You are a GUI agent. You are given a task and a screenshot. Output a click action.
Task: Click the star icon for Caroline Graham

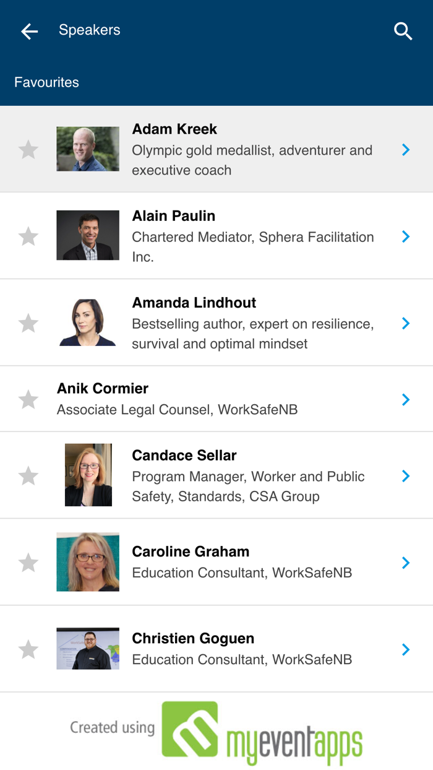point(28,562)
